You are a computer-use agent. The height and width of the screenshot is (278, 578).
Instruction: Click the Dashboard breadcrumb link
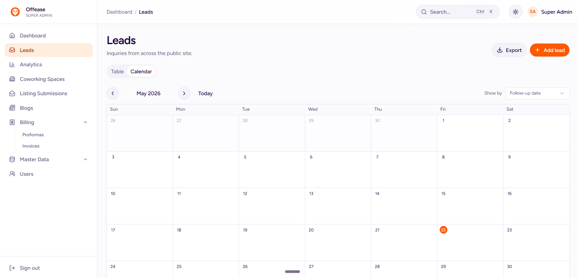pyautogui.click(x=119, y=12)
